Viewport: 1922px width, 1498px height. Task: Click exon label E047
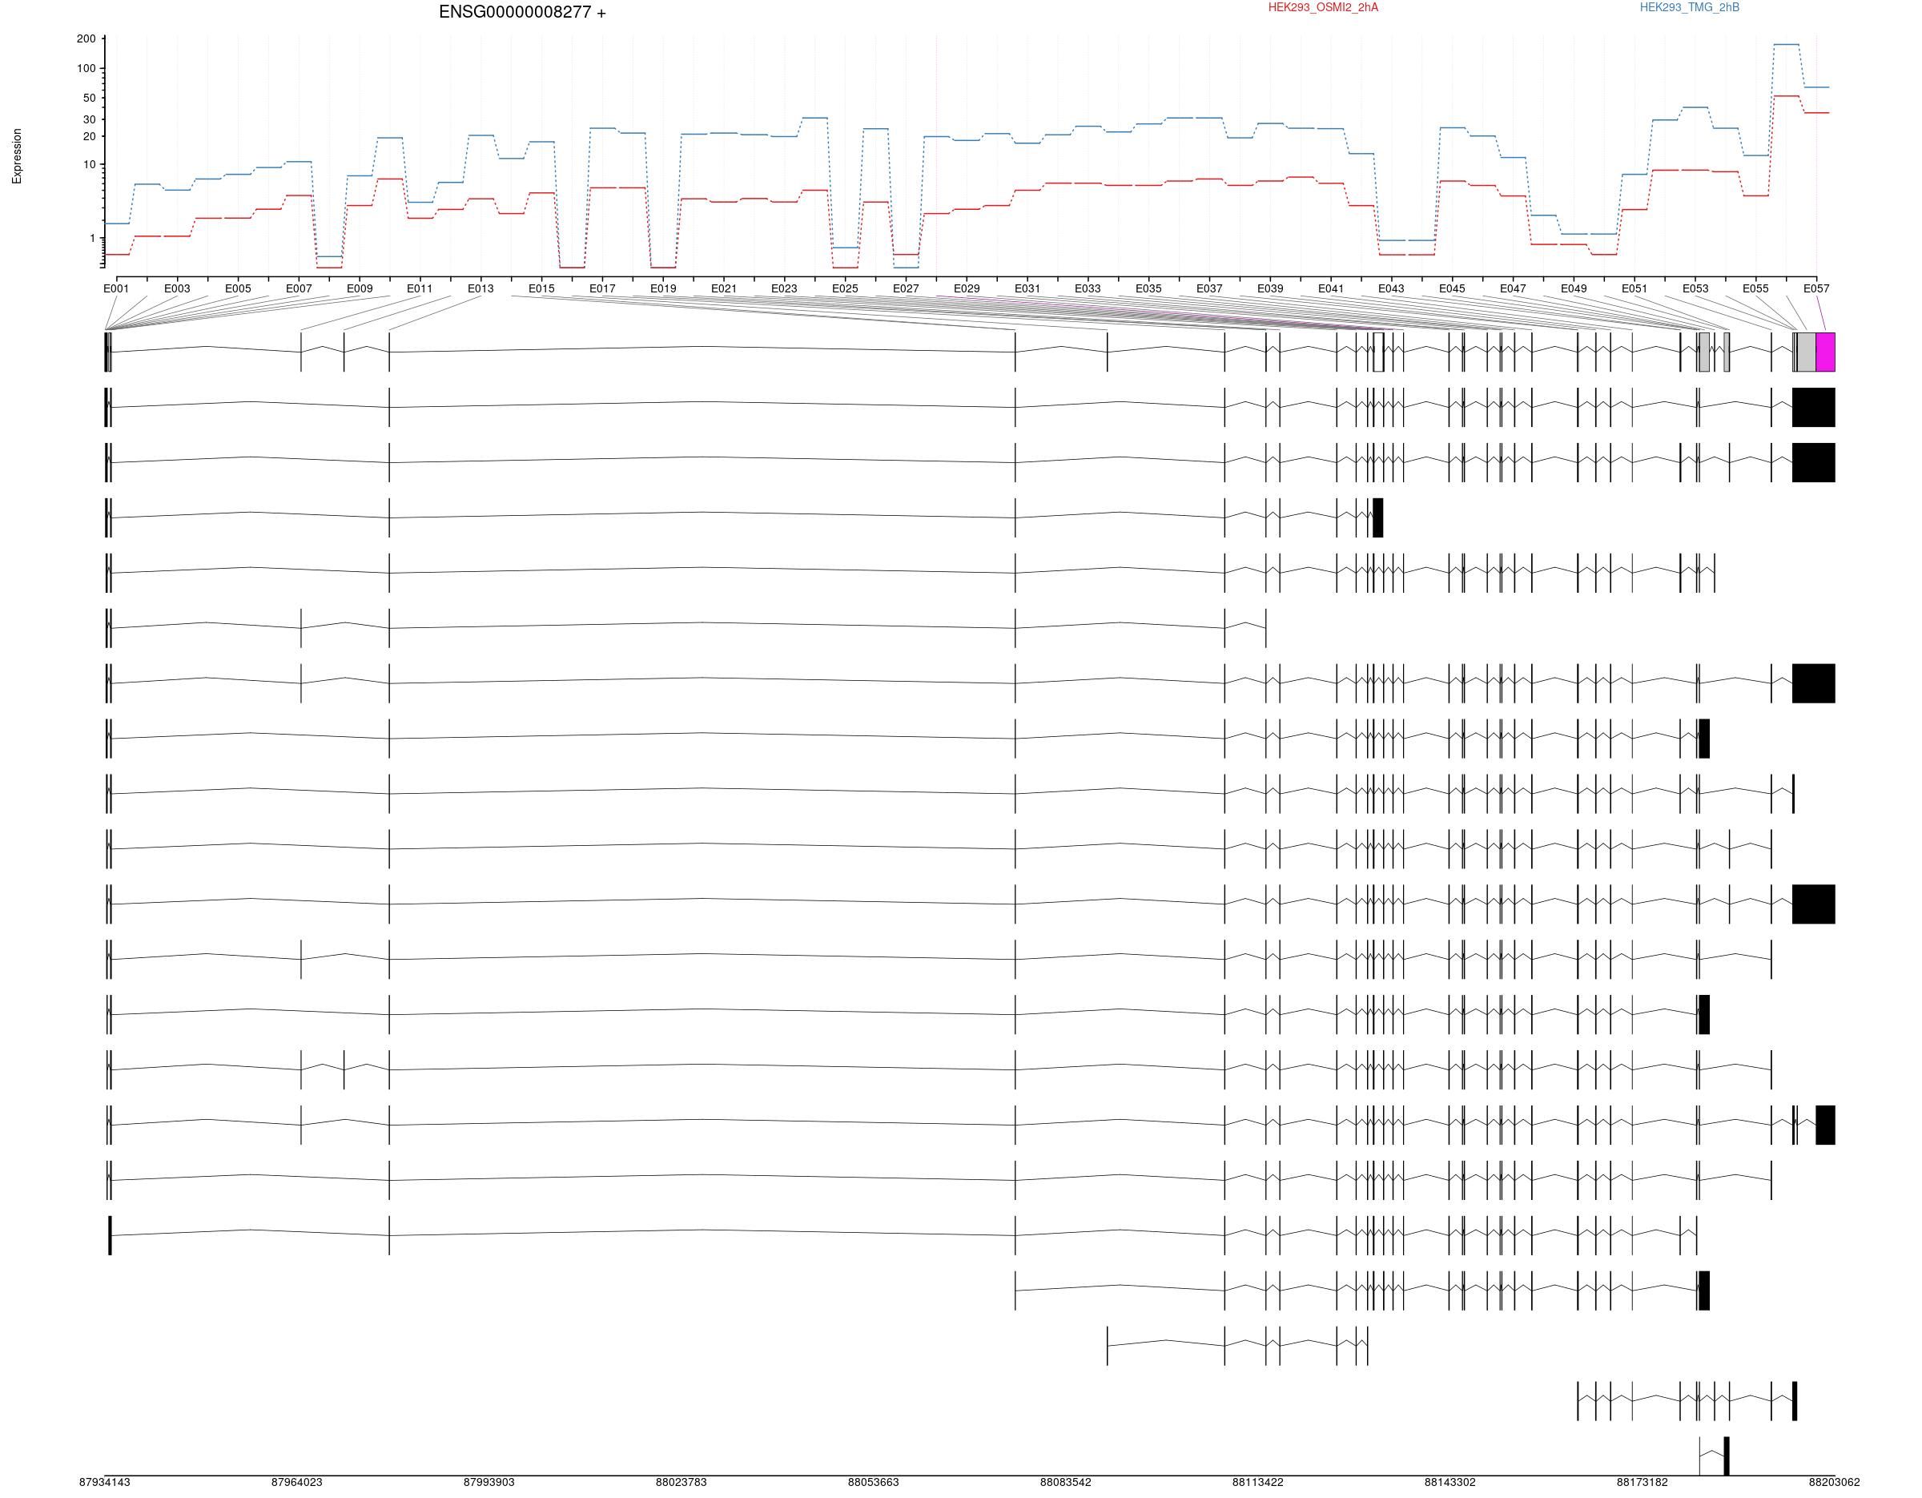click(x=1513, y=288)
